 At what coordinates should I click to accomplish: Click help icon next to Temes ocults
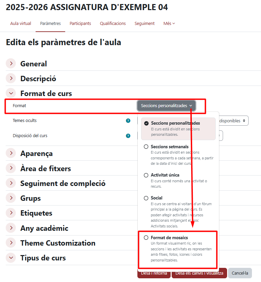(128, 121)
